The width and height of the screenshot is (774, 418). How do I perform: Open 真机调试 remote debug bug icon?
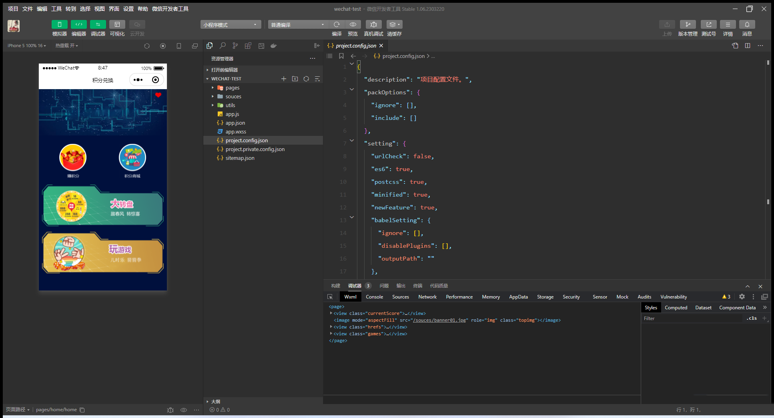click(x=373, y=24)
